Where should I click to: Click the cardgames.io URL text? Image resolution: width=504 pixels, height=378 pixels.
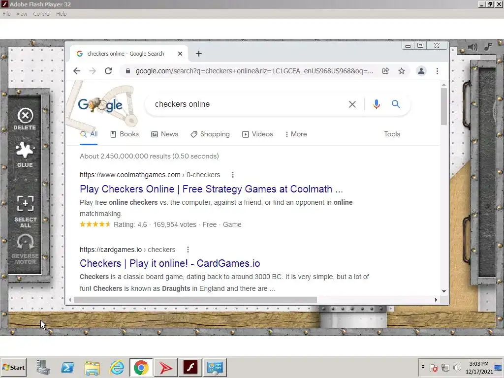coord(127,250)
